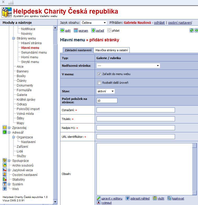Click sidebar scrollbar down arrow
This screenshot has width=198, height=205.
[55, 202]
